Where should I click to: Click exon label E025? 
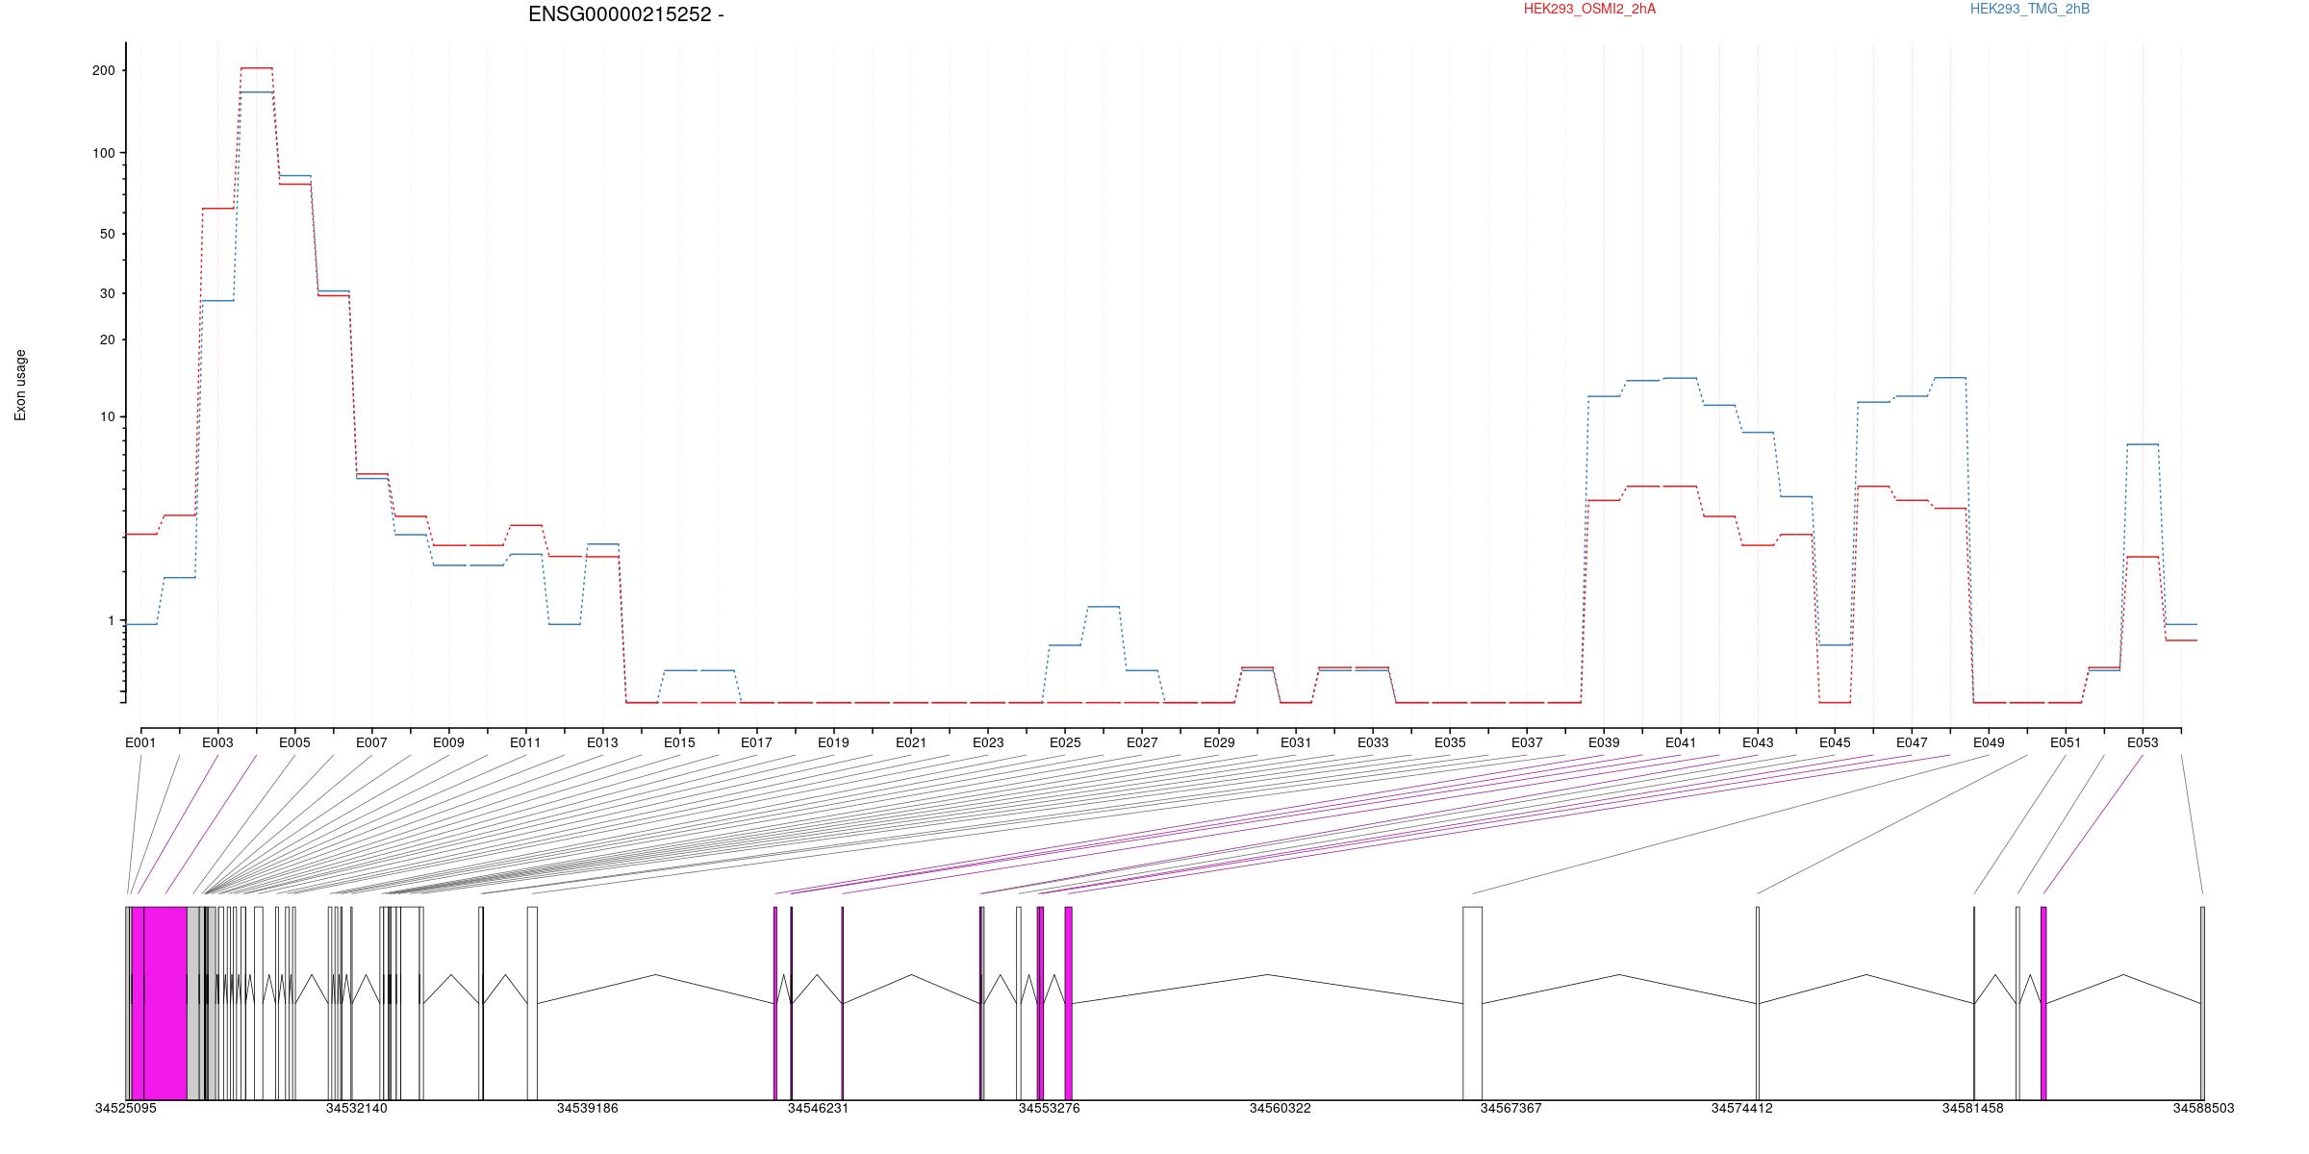[1065, 742]
